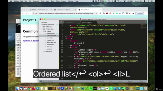163x91 pixels.
Task: Open the Selection menu
Action: (36, 1)
